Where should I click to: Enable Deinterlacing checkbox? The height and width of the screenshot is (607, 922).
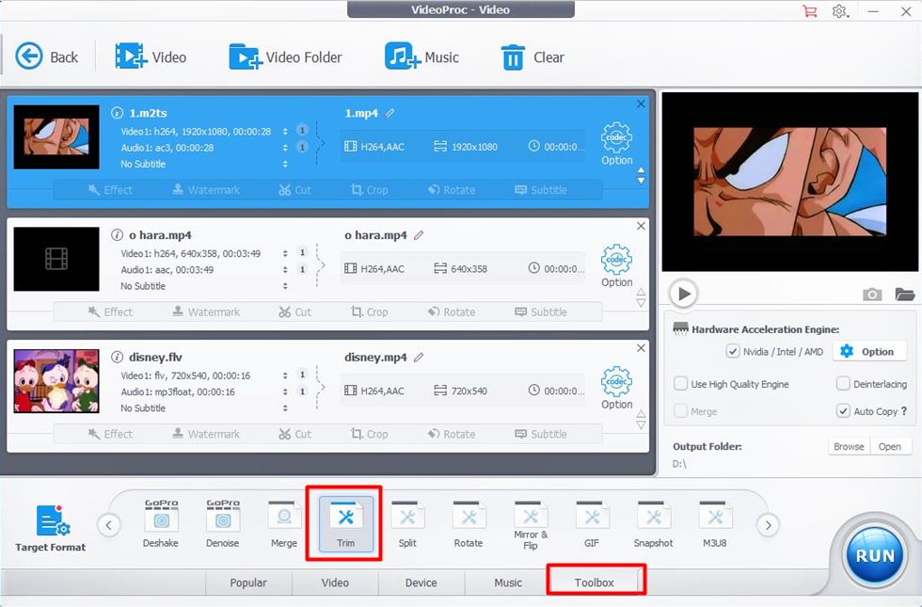pyautogui.click(x=843, y=384)
